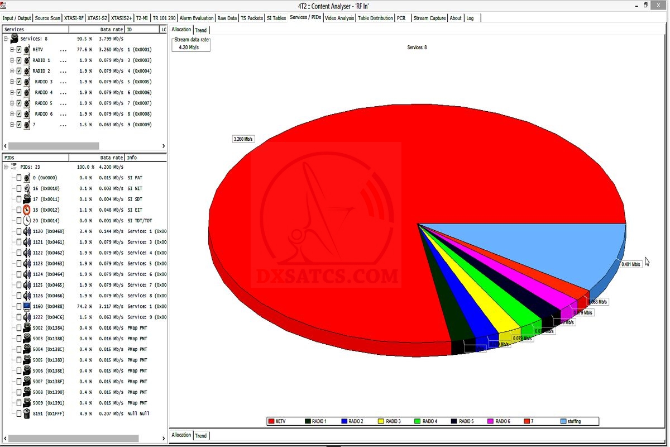The width and height of the screenshot is (670, 447).
Task: Click the yellow RADIO 3 legend swatch
Action: (381, 421)
